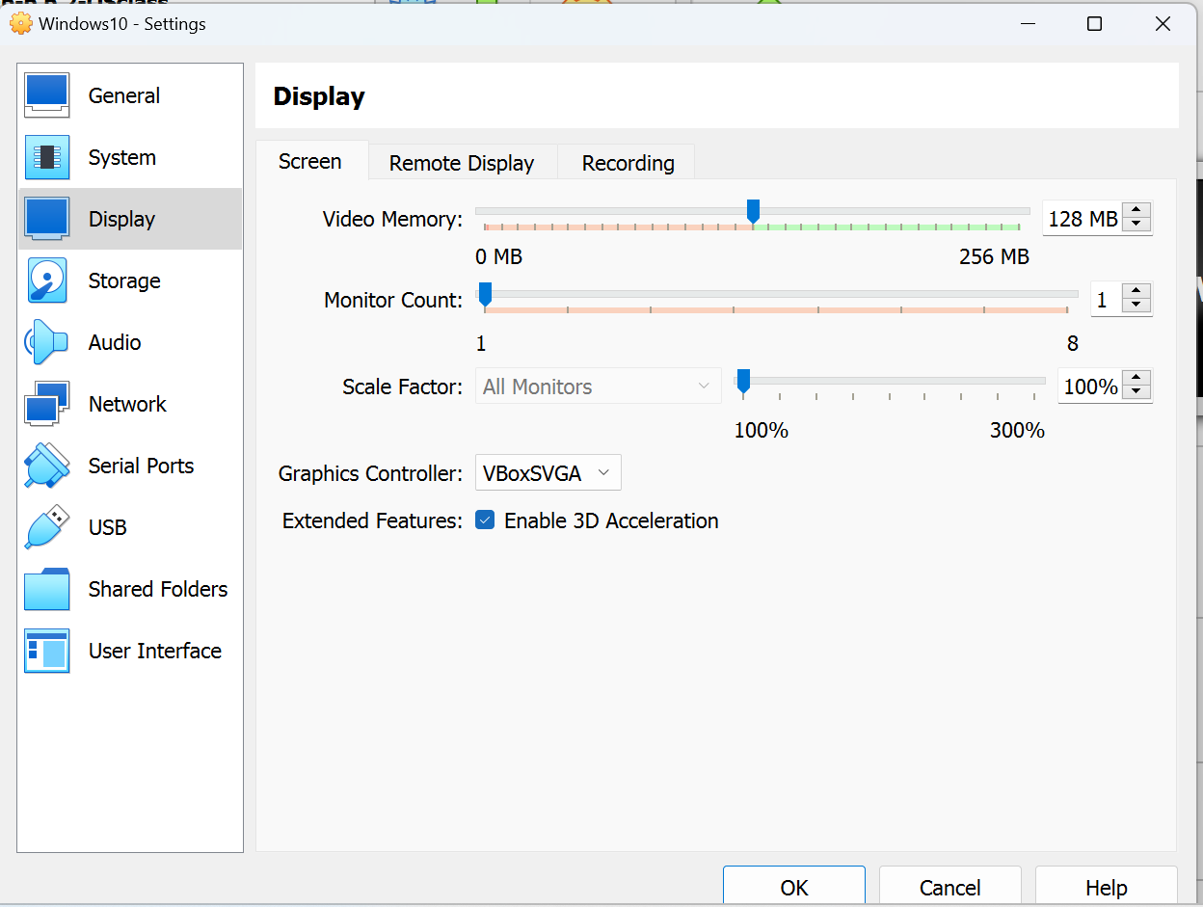Increase Monitor Count with up arrow
Viewport: 1203px width, 907px height.
(x=1138, y=292)
